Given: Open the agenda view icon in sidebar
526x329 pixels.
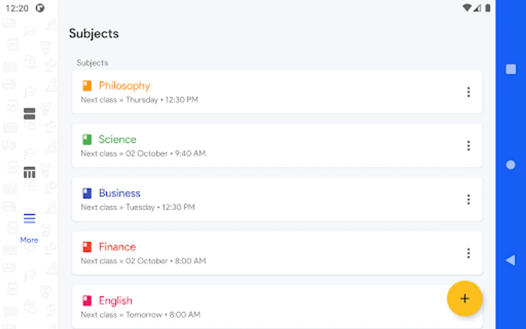Looking at the screenshot, I should click(x=29, y=114).
